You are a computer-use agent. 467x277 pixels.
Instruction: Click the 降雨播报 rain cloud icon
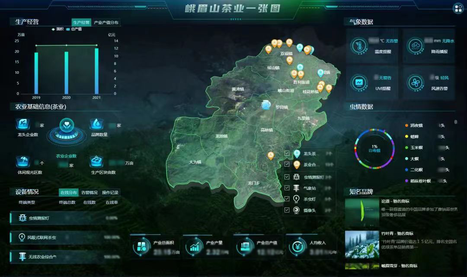coord(416,45)
